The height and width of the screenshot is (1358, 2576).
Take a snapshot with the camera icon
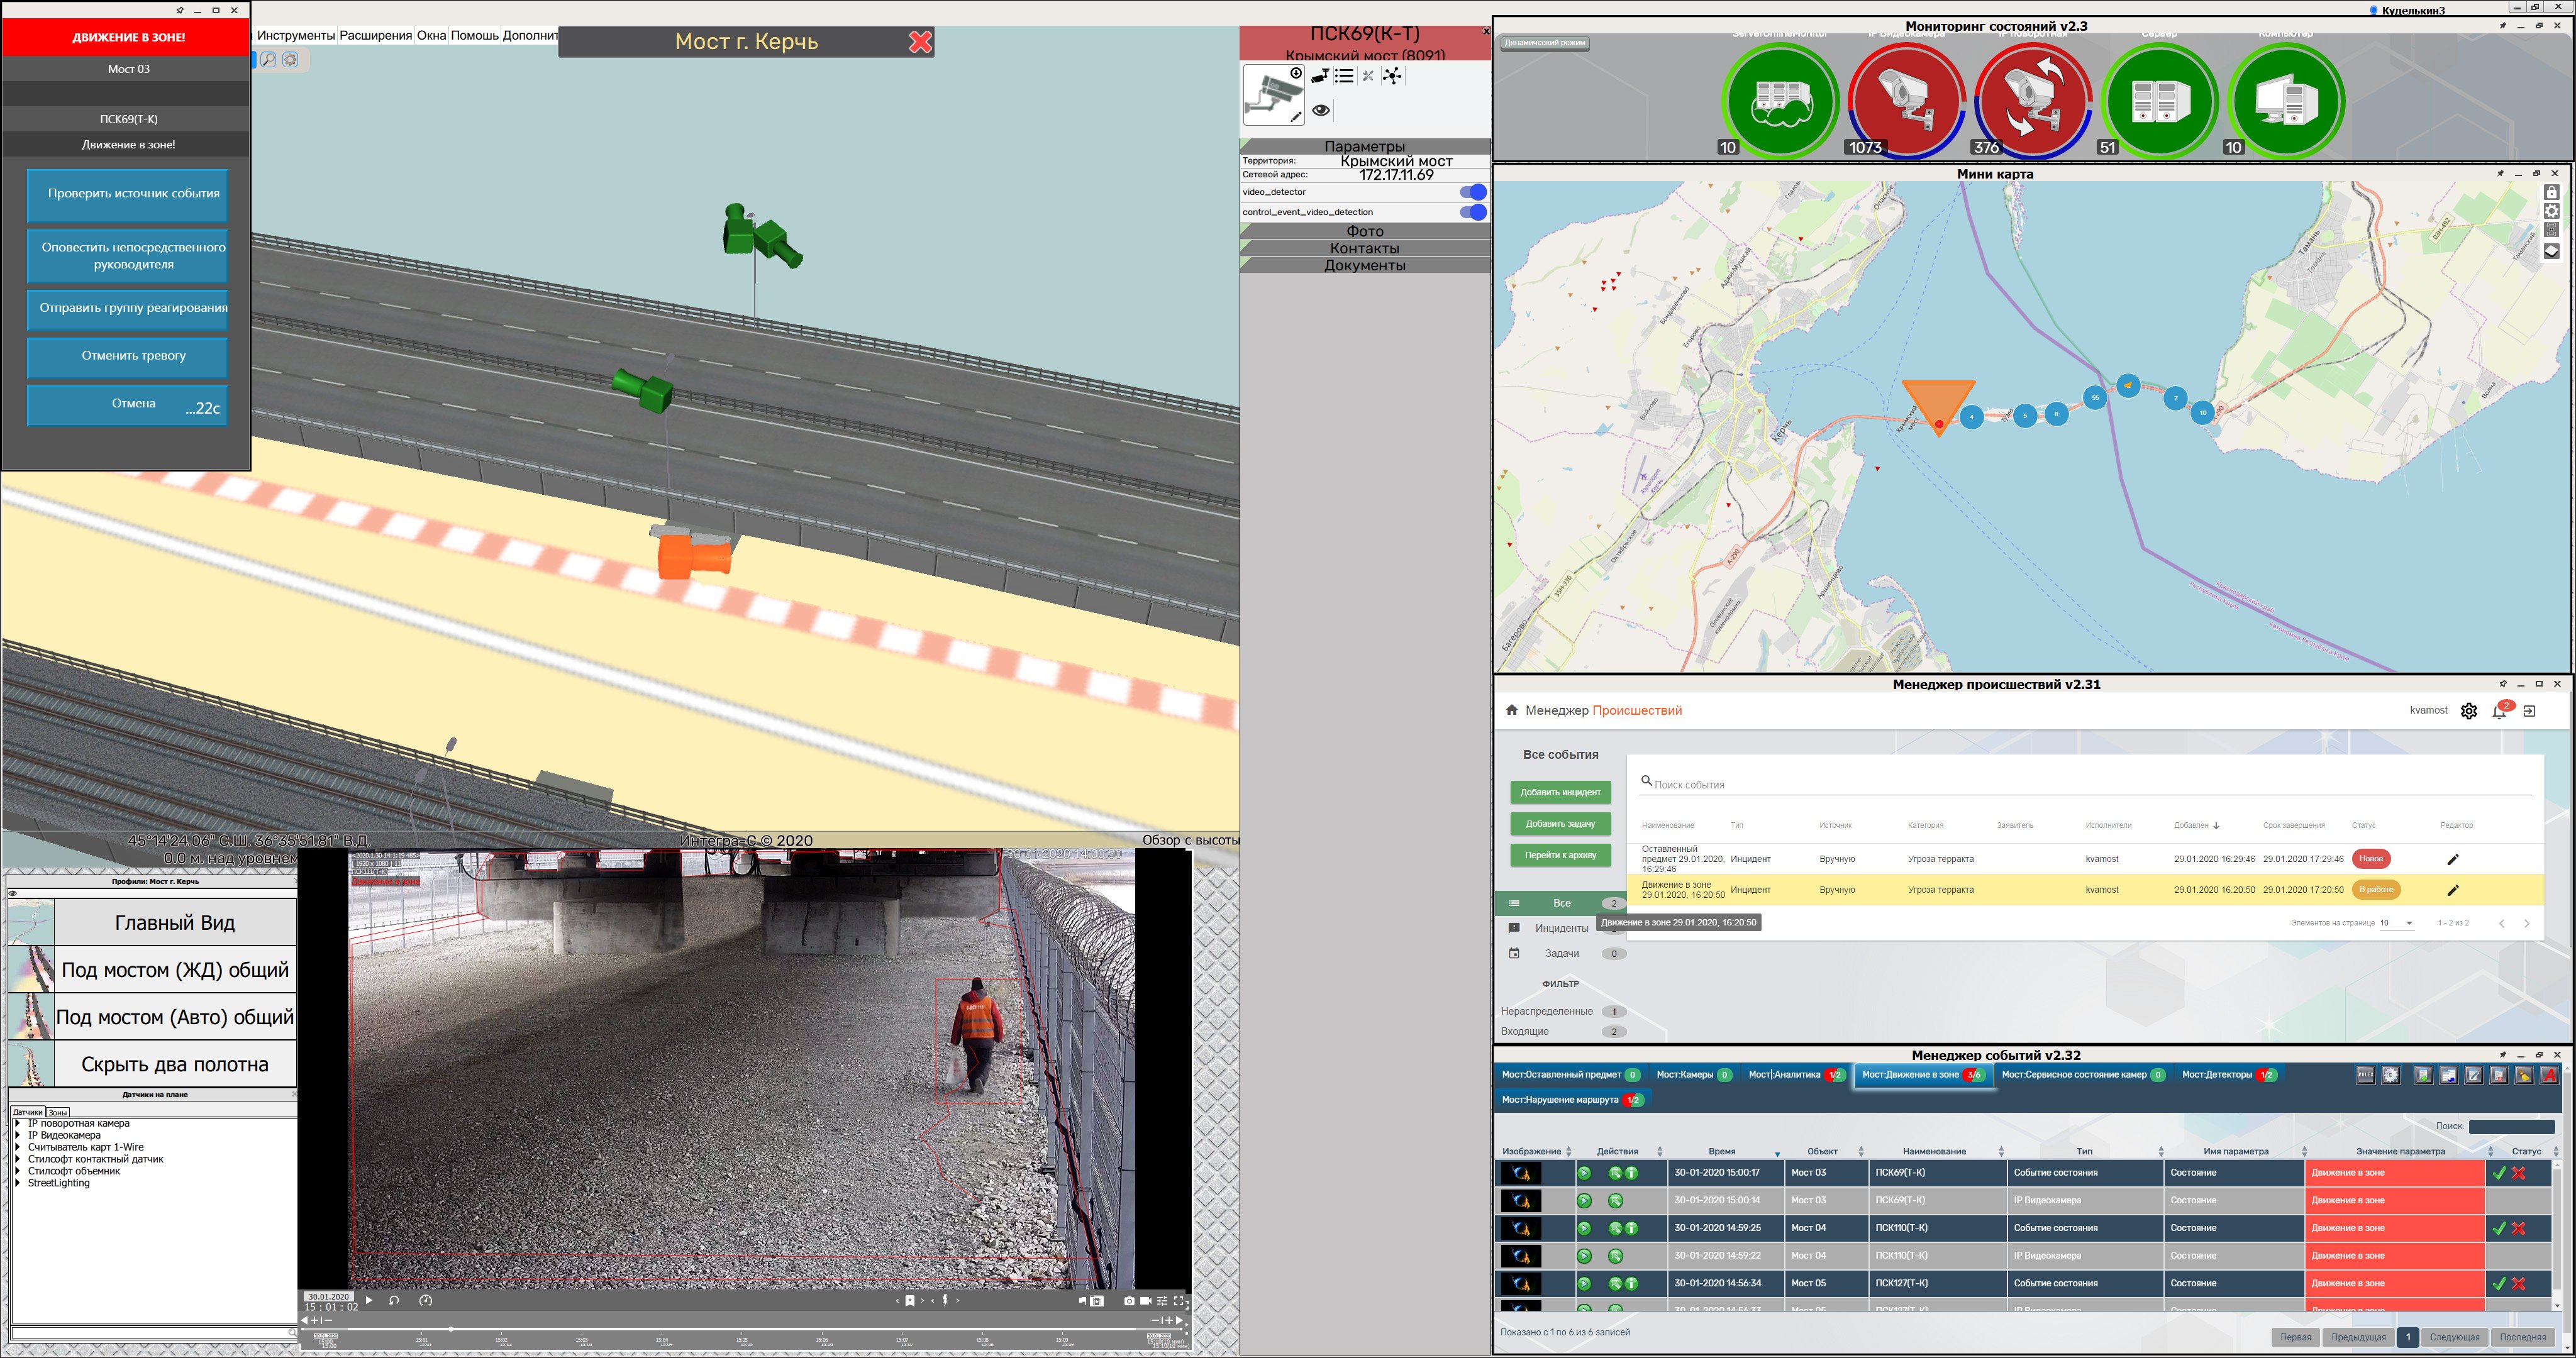1129,1301
